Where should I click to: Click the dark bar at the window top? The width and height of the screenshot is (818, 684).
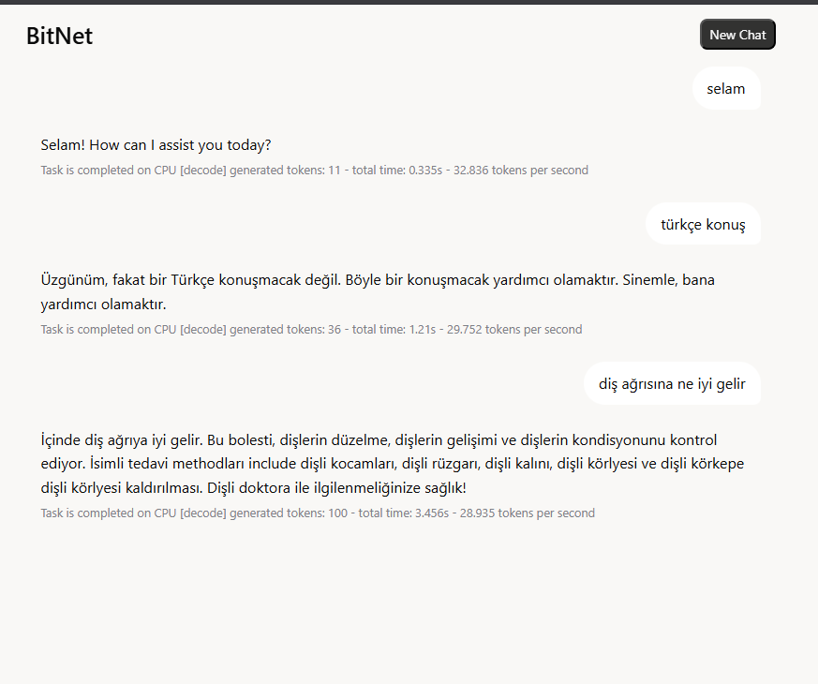pos(409,2)
